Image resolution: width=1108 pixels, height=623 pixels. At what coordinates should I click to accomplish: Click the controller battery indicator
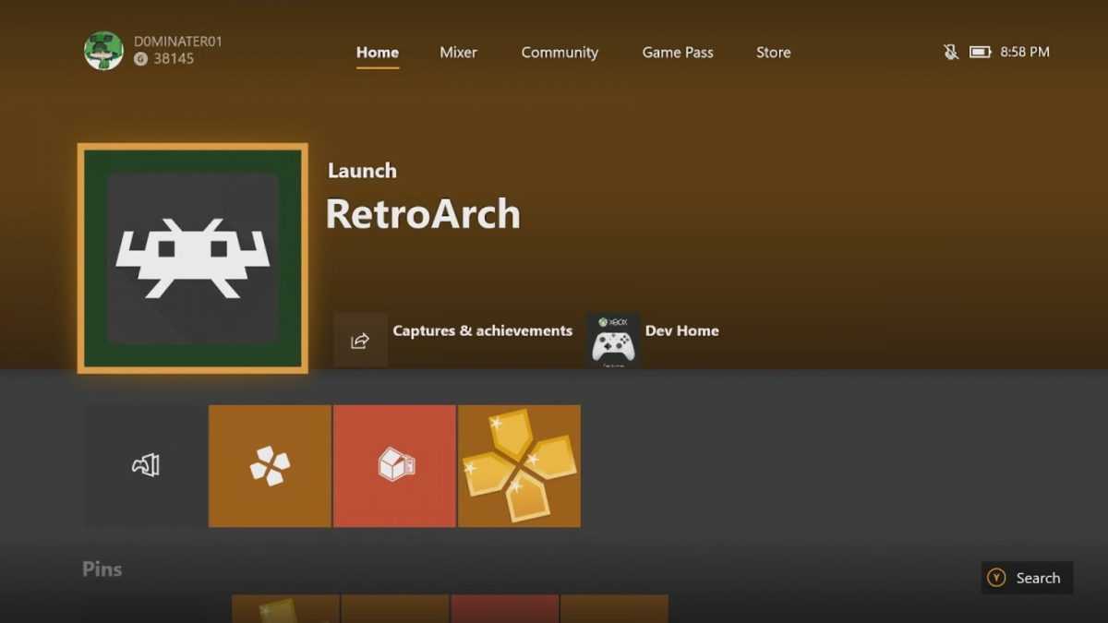982,53
